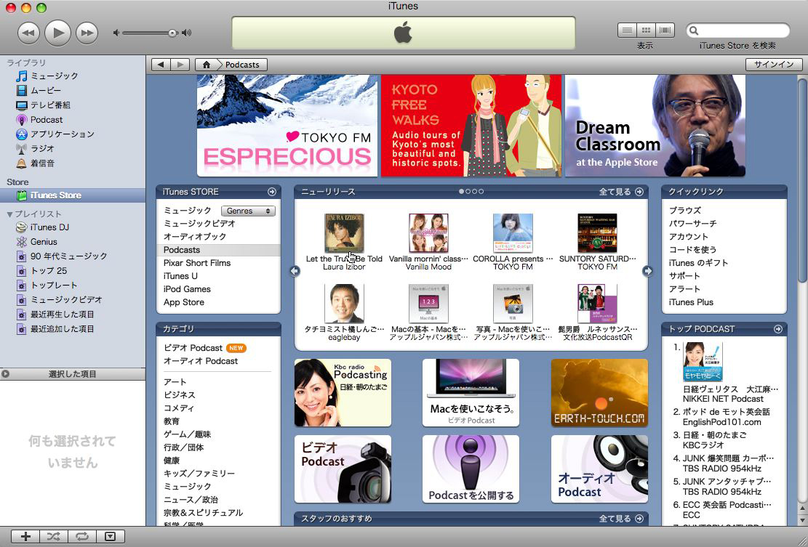
Task: Select ミュージックビデオ in iTunes STORE list
Action: (x=199, y=223)
